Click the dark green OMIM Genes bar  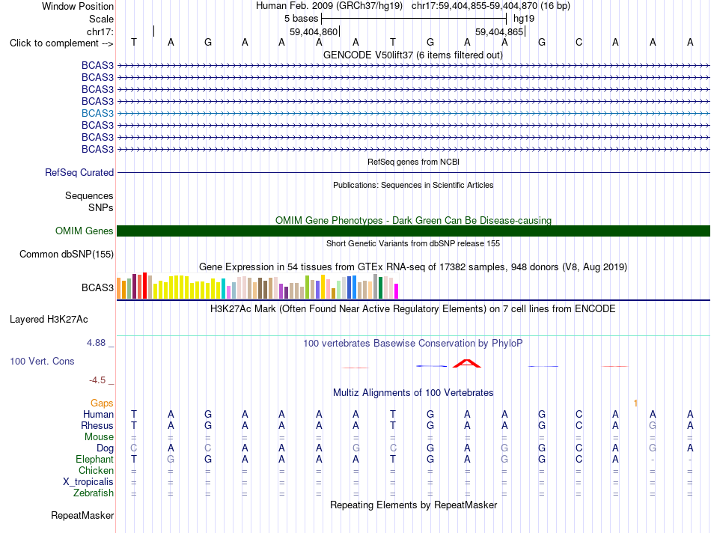413,231
